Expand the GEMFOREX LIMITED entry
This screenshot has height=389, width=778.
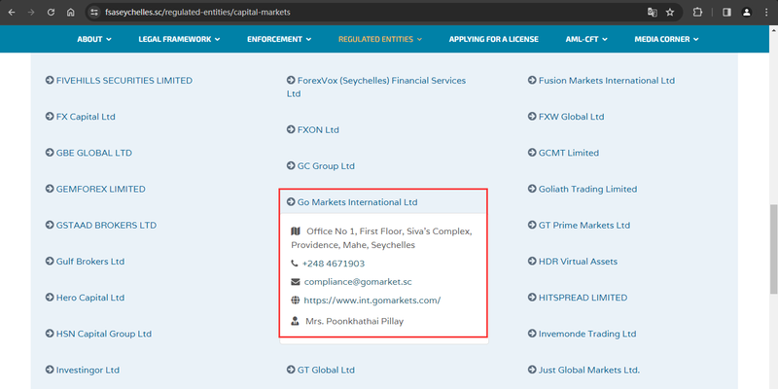tap(95, 189)
